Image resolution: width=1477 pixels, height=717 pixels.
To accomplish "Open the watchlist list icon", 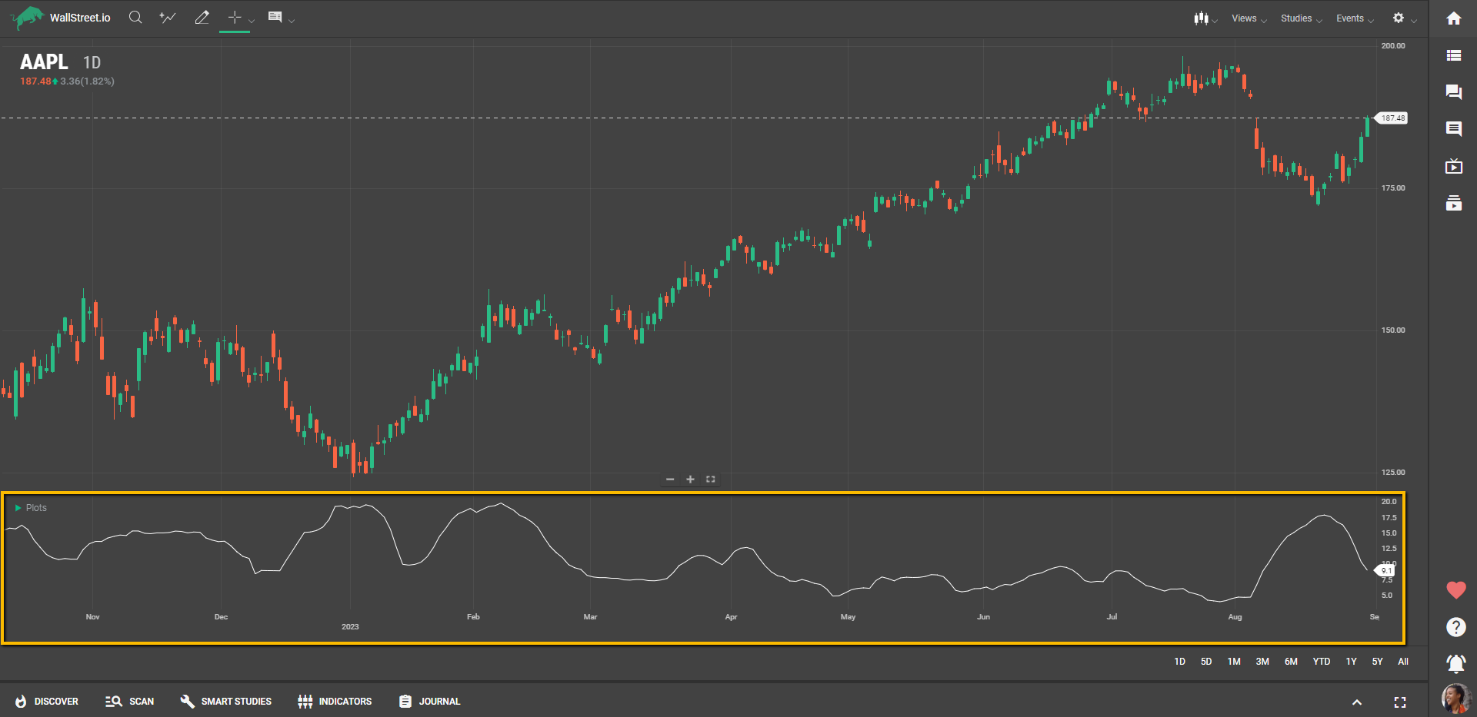I will click(x=1453, y=55).
